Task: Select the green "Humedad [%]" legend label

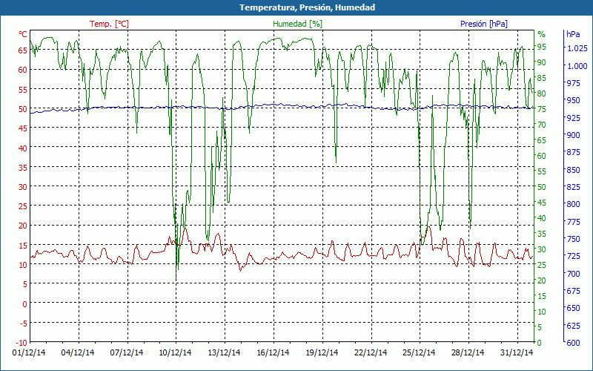Action: click(298, 24)
